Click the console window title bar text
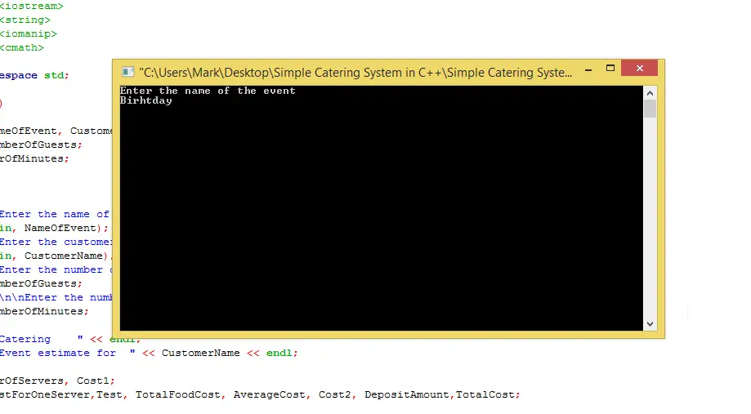Image resolution: width=751 pixels, height=414 pixels. (x=355, y=73)
